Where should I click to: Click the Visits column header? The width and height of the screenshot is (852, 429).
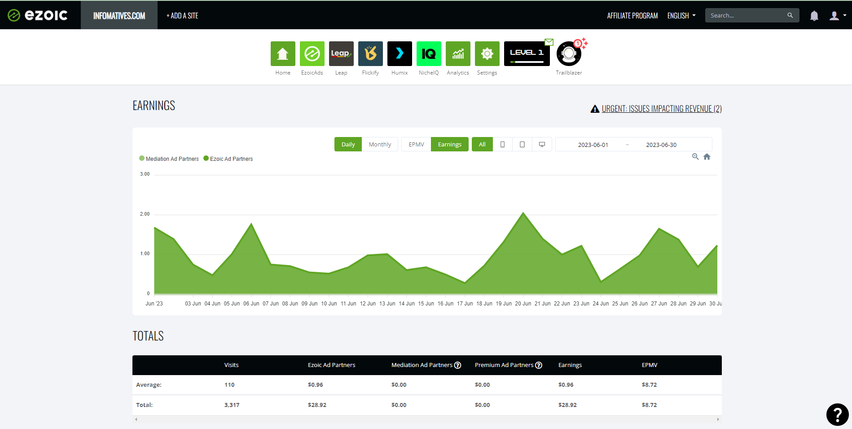click(231, 365)
